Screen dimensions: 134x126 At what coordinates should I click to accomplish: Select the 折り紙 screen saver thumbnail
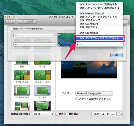click(x=42, y=59)
